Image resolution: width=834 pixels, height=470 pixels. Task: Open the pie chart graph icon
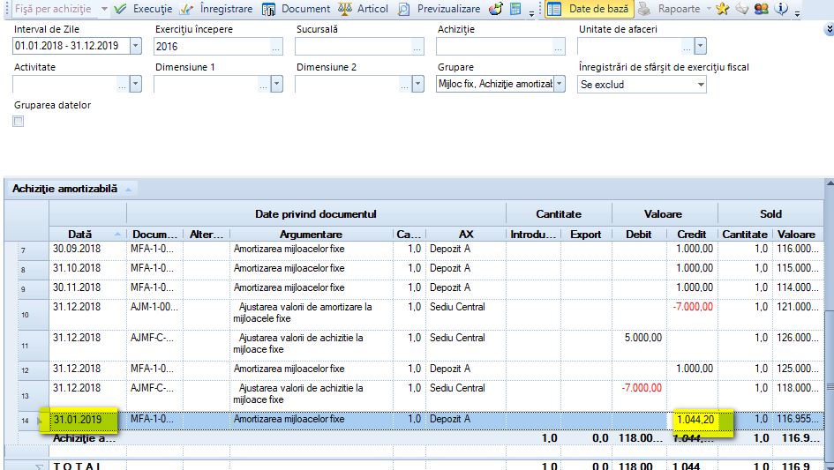(x=496, y=9)
